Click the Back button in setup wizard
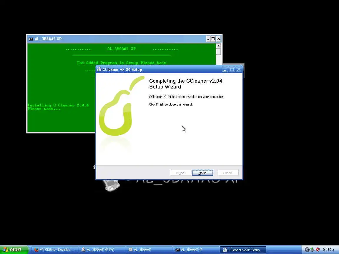This screenshot has width=339, height=254. (180, 173)
